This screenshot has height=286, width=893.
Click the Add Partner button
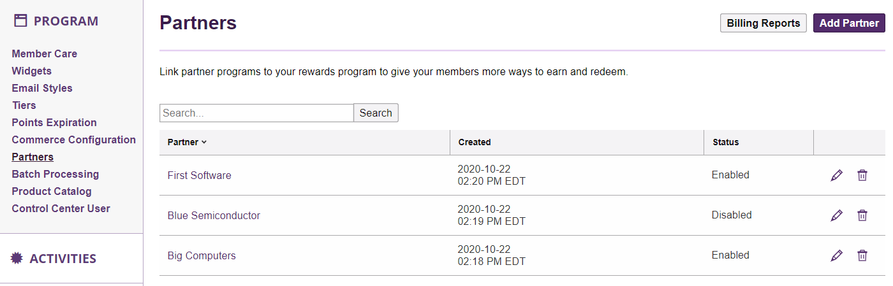(x=849, y=23)
